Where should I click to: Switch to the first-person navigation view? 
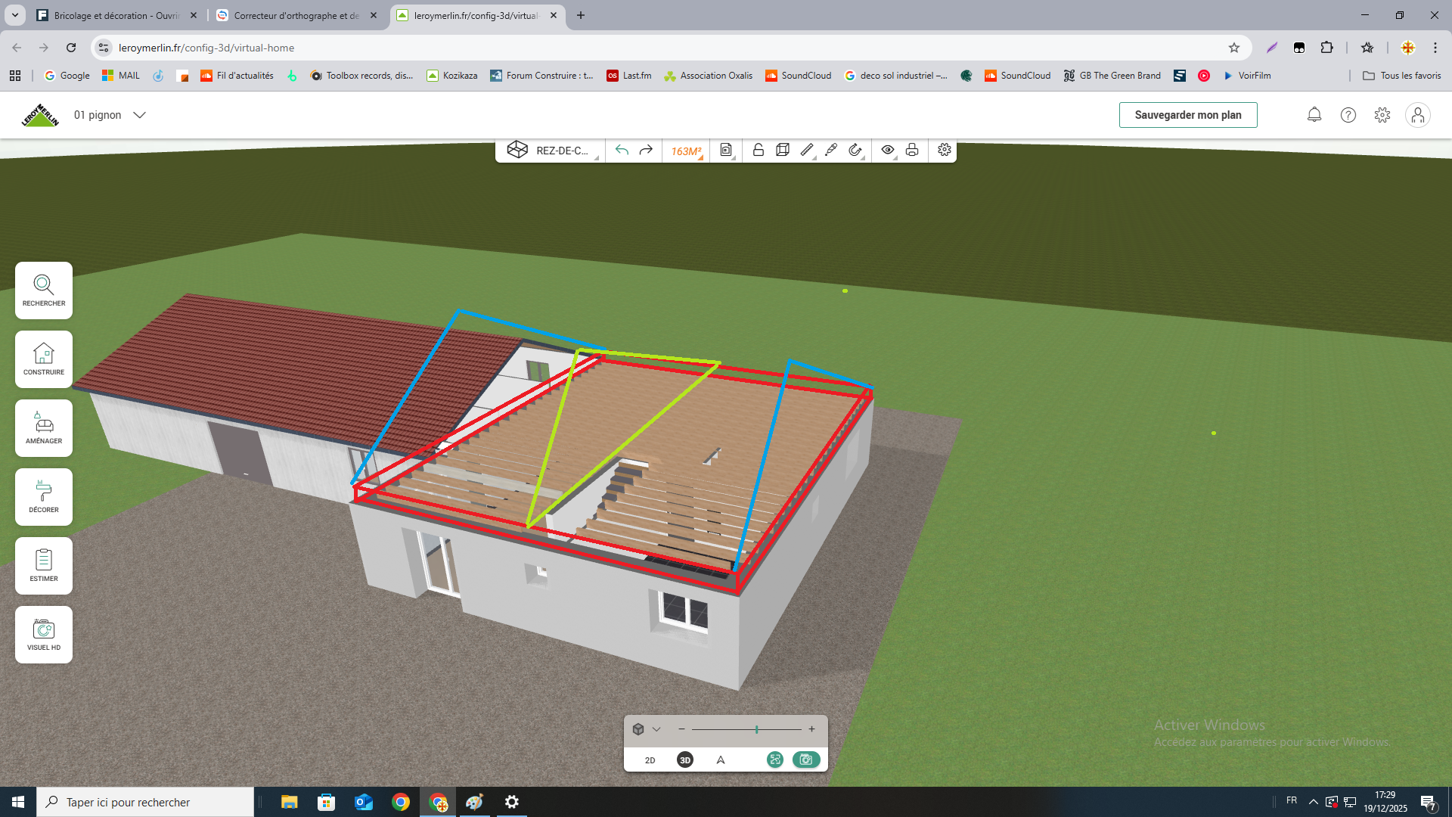(x=721, y=760)
